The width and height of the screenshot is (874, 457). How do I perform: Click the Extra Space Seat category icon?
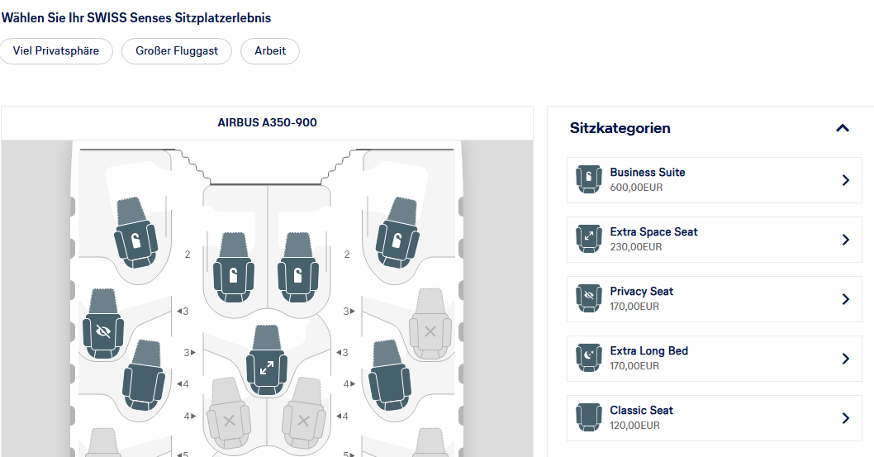(x=589, y=239)
